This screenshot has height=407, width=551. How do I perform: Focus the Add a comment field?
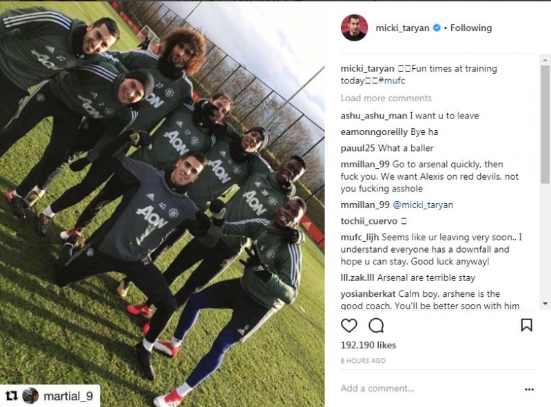428,388
